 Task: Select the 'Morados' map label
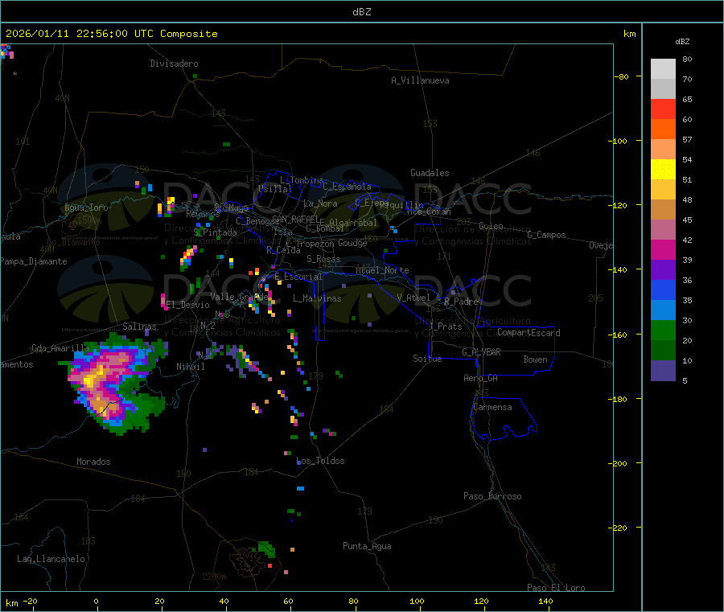(93, 462)
